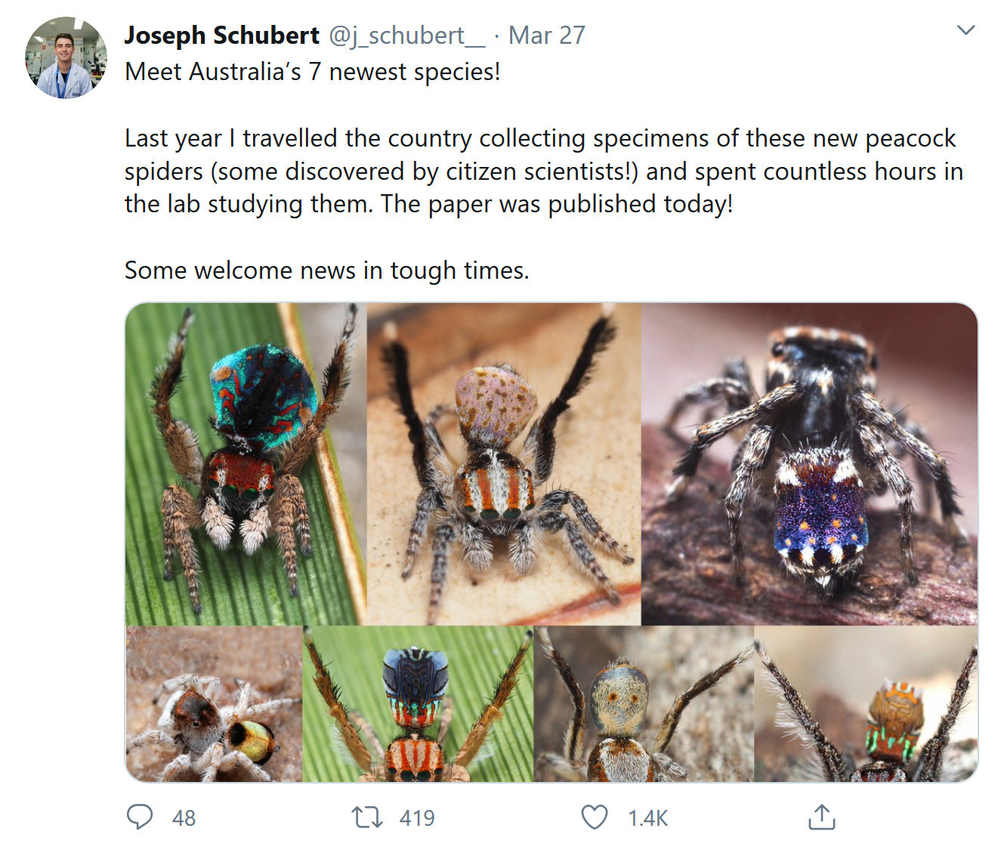Click the reply speech bubble icon
The height and width of the screenshot is (850, 1004).
[140, 817]
